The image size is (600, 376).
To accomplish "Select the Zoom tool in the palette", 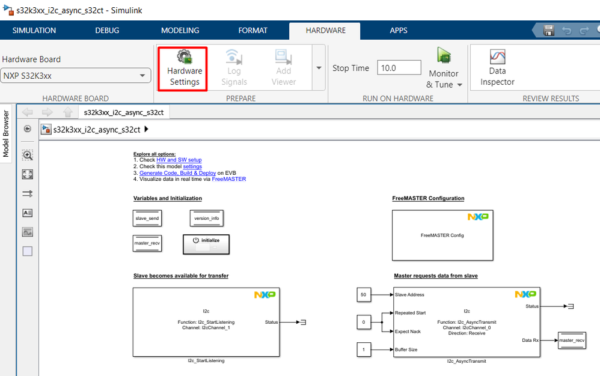I will (28, 155).
